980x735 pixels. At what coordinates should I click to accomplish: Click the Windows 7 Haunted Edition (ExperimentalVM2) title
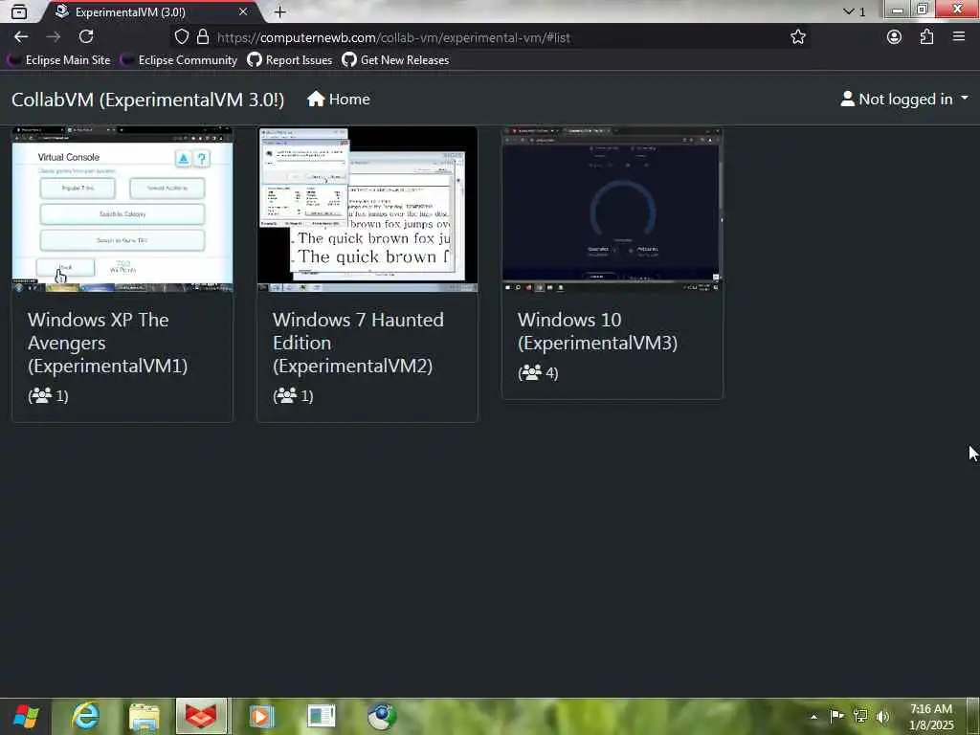(x=358, y=343)
